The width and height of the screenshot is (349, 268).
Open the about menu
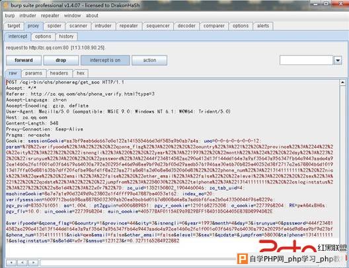pos(92,16)
